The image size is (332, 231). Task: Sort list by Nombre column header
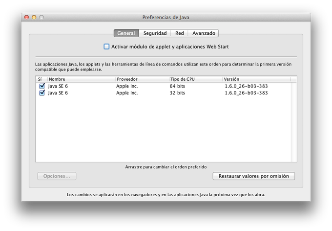pos(82,79)
